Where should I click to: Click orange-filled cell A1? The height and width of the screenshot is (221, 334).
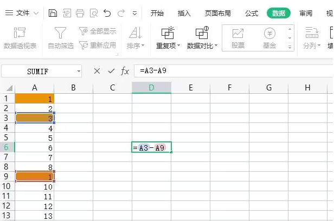pos(35,99)
